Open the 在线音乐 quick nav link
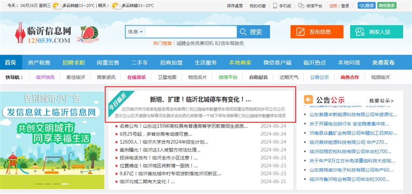The image size is (412, 194). (136, 77)
